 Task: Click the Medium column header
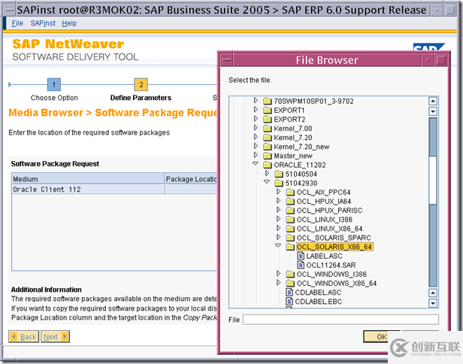pos(88,179)
